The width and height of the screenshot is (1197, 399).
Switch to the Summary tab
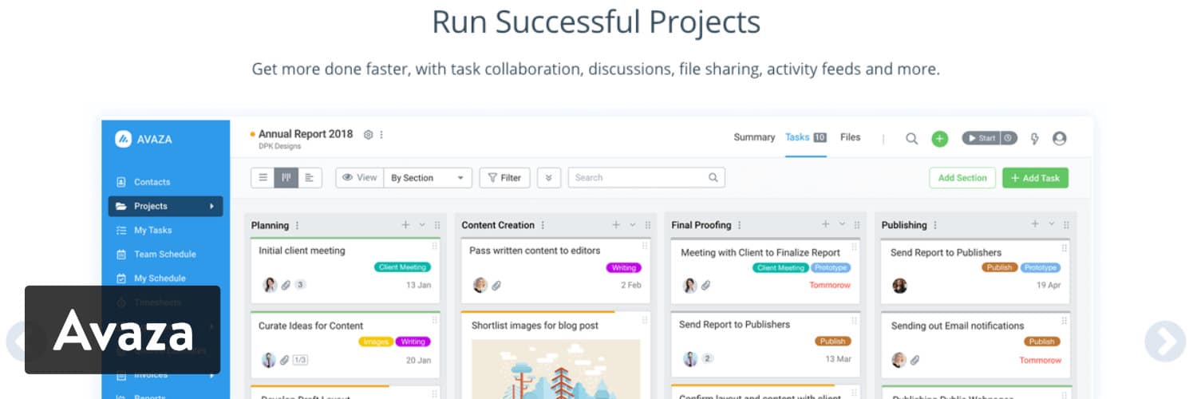[754, 137]
